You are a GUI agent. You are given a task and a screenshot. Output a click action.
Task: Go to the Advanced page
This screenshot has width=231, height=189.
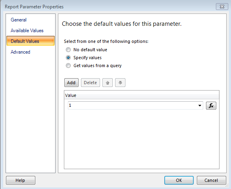tap(20, 52)
